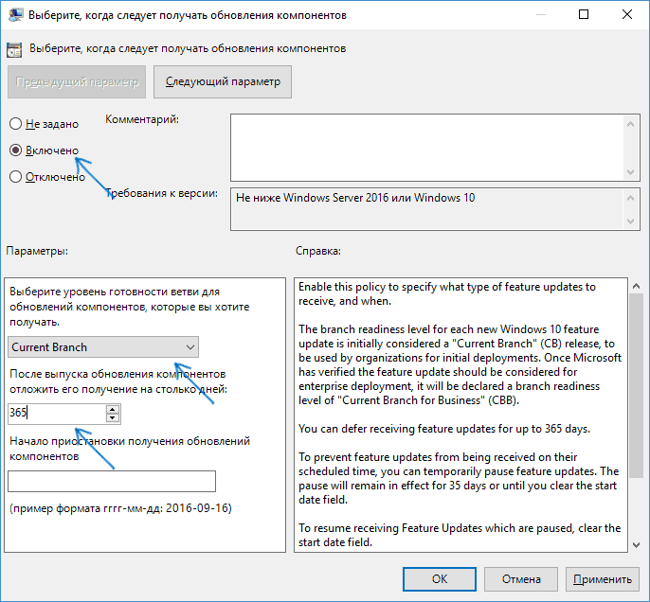The image size is (650, 602).
Task: Increase the deferral days with the up arrow
Action: pos(113,409)
